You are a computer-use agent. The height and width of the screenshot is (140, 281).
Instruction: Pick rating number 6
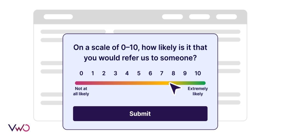[x=150, y=73]
